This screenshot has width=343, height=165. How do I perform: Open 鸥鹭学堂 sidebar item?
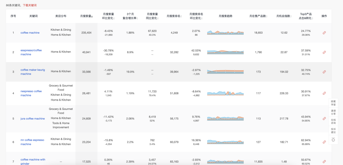(333, 103)
